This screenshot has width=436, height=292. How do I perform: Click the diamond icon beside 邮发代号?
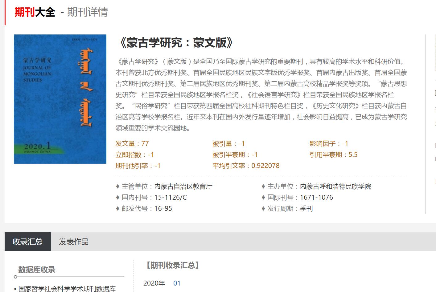[x=117, y=209]
